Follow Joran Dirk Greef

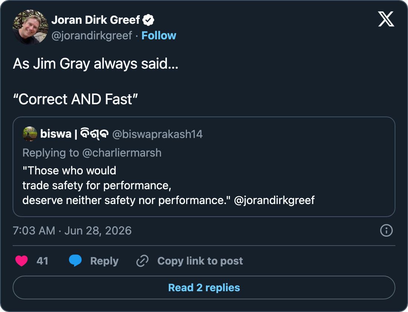point(159,36)
